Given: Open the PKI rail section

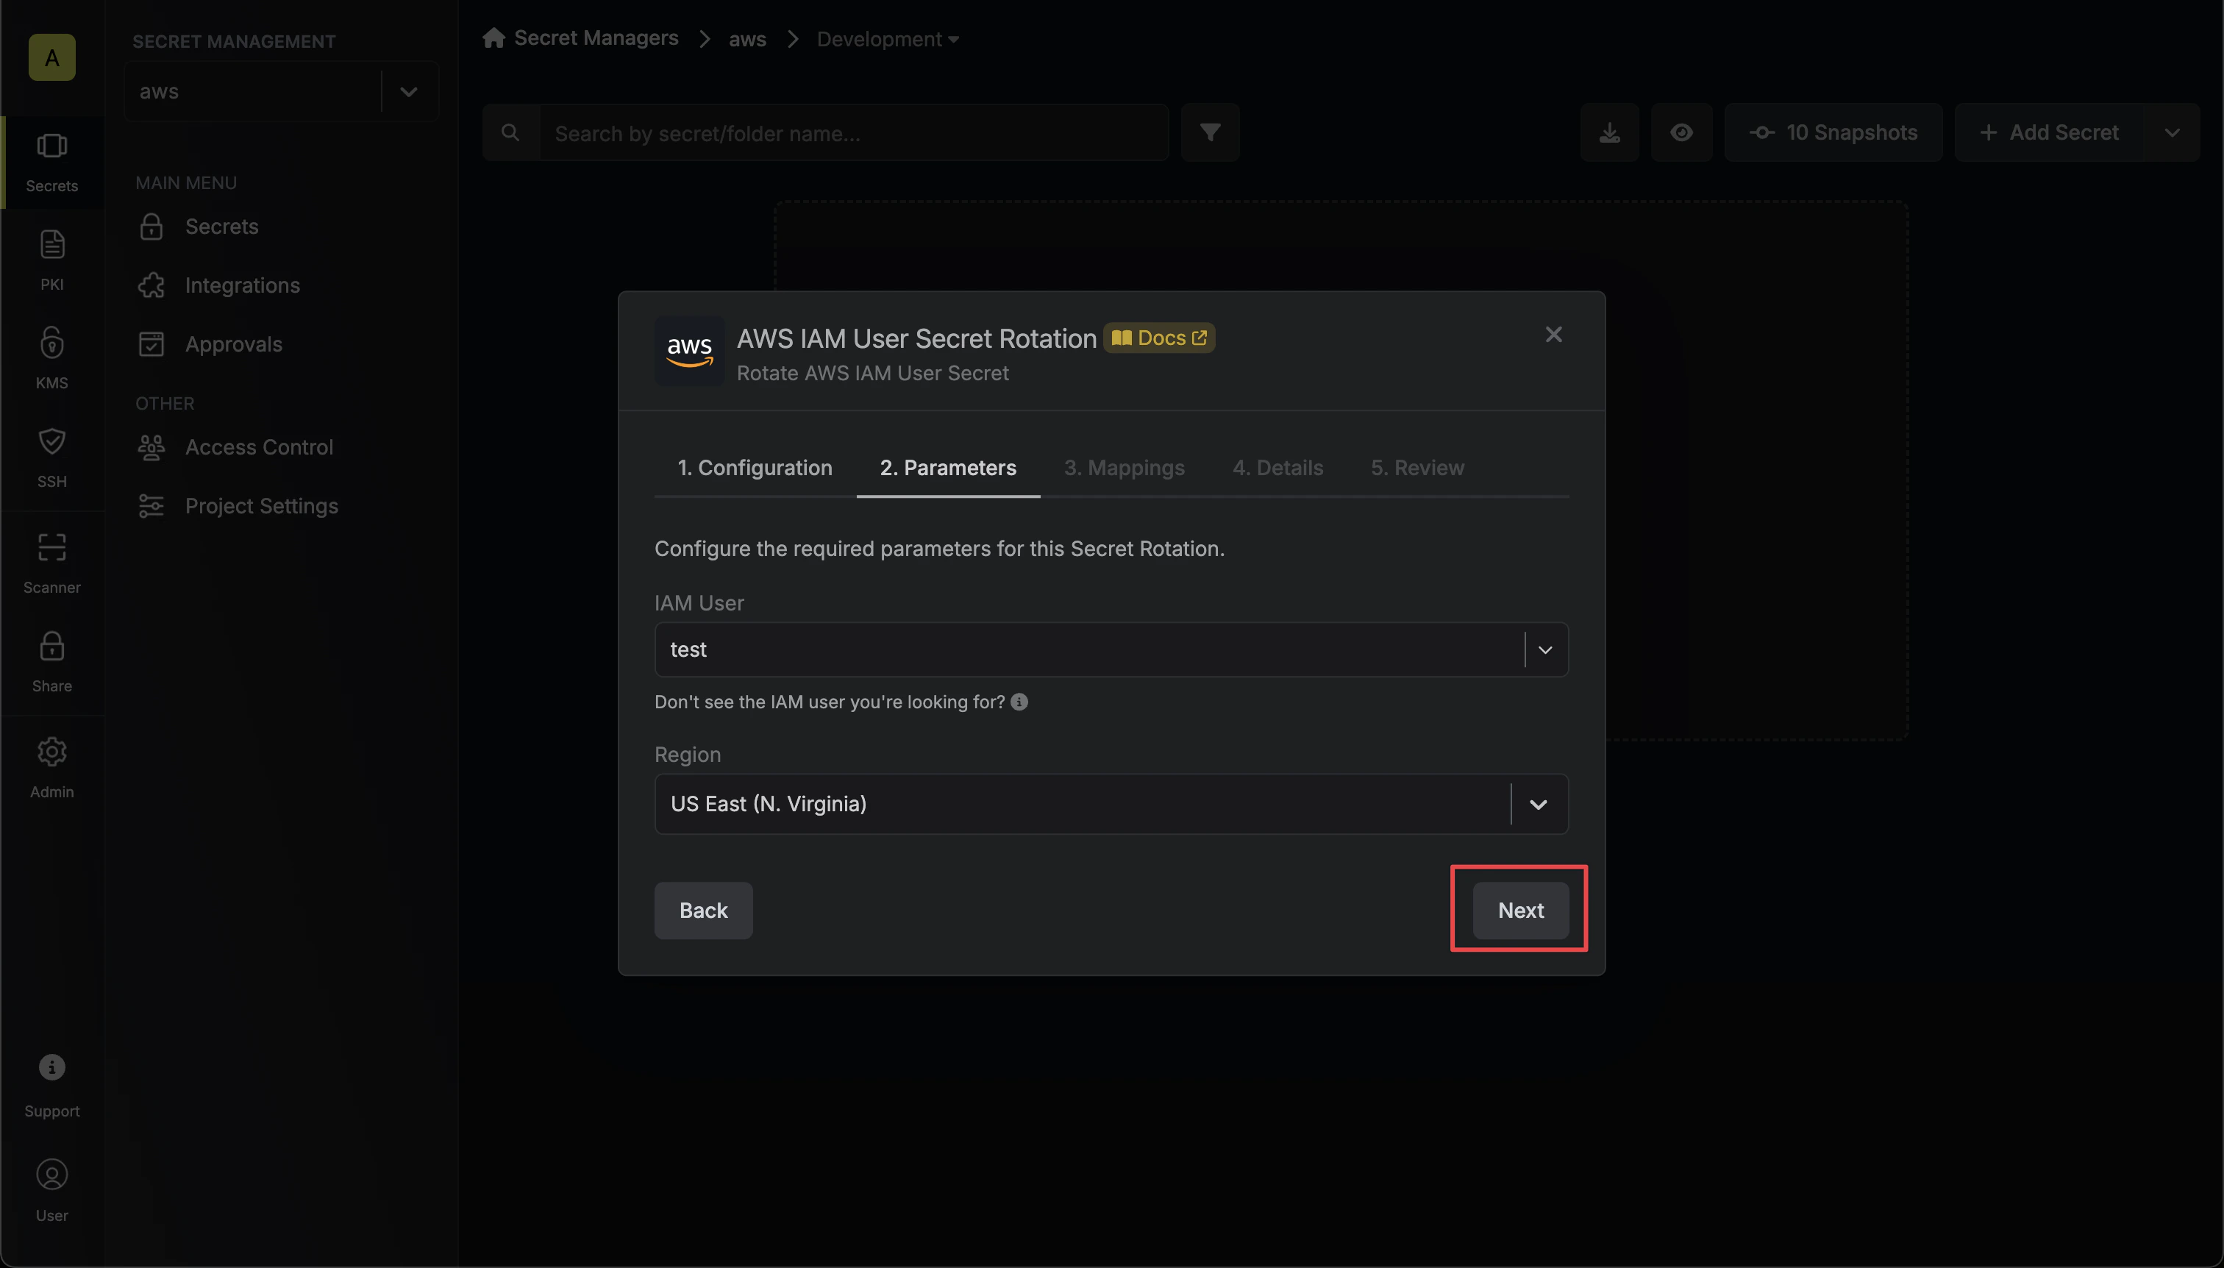Looking at the screenshot, I should (51, 260).
